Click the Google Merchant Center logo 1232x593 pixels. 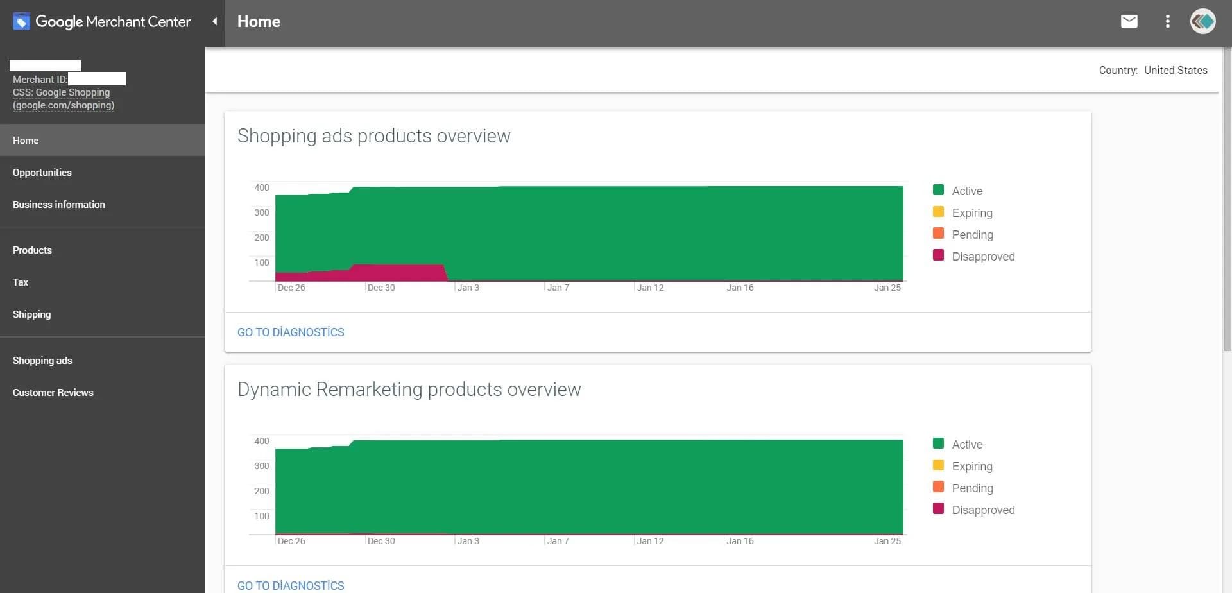[x=101, y=21]
